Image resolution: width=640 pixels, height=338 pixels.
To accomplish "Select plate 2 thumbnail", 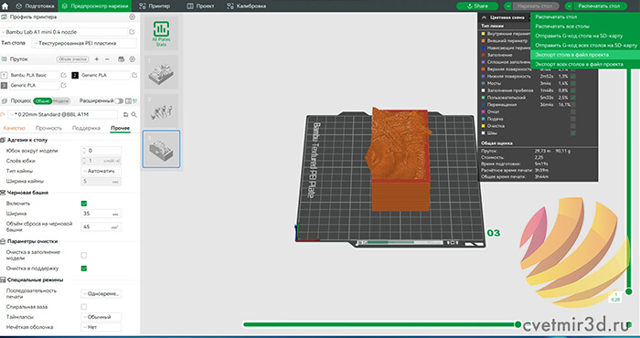I will [x=161, y=111].
